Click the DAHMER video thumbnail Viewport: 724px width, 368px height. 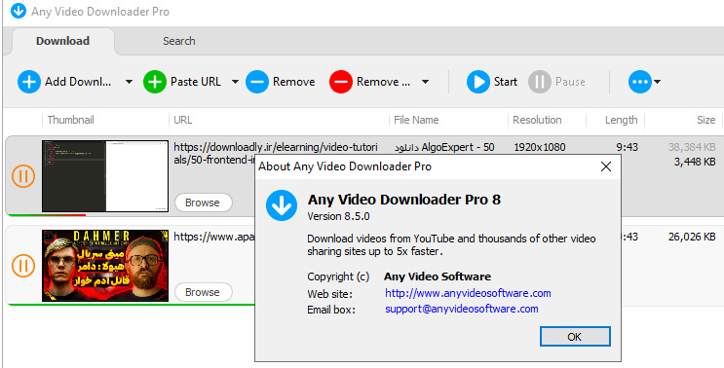pyautogui.click(x=105, y=266)
